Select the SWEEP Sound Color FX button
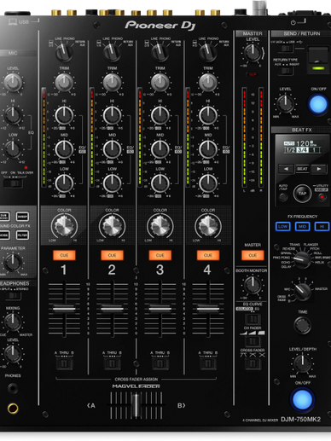Image resolution: width=331 pixels, height=441 pixels. [x=22, y=217]
